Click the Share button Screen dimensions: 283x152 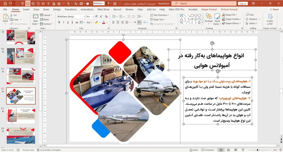click(274, 9)
